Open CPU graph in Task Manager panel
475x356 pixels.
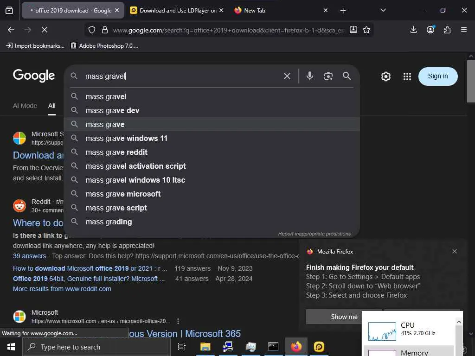point(382,331)
